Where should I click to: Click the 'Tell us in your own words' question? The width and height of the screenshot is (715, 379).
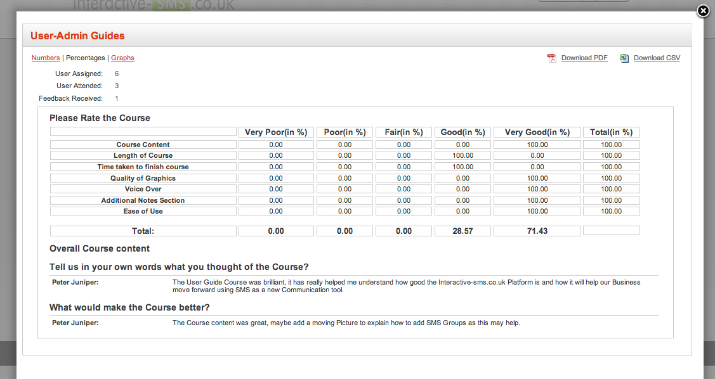[x=179, y=267]
